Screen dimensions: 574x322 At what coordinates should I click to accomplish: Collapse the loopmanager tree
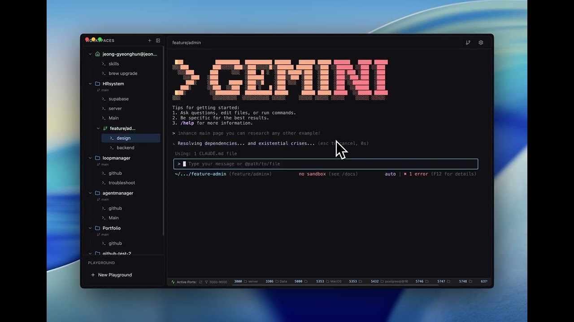pos(90,158)
